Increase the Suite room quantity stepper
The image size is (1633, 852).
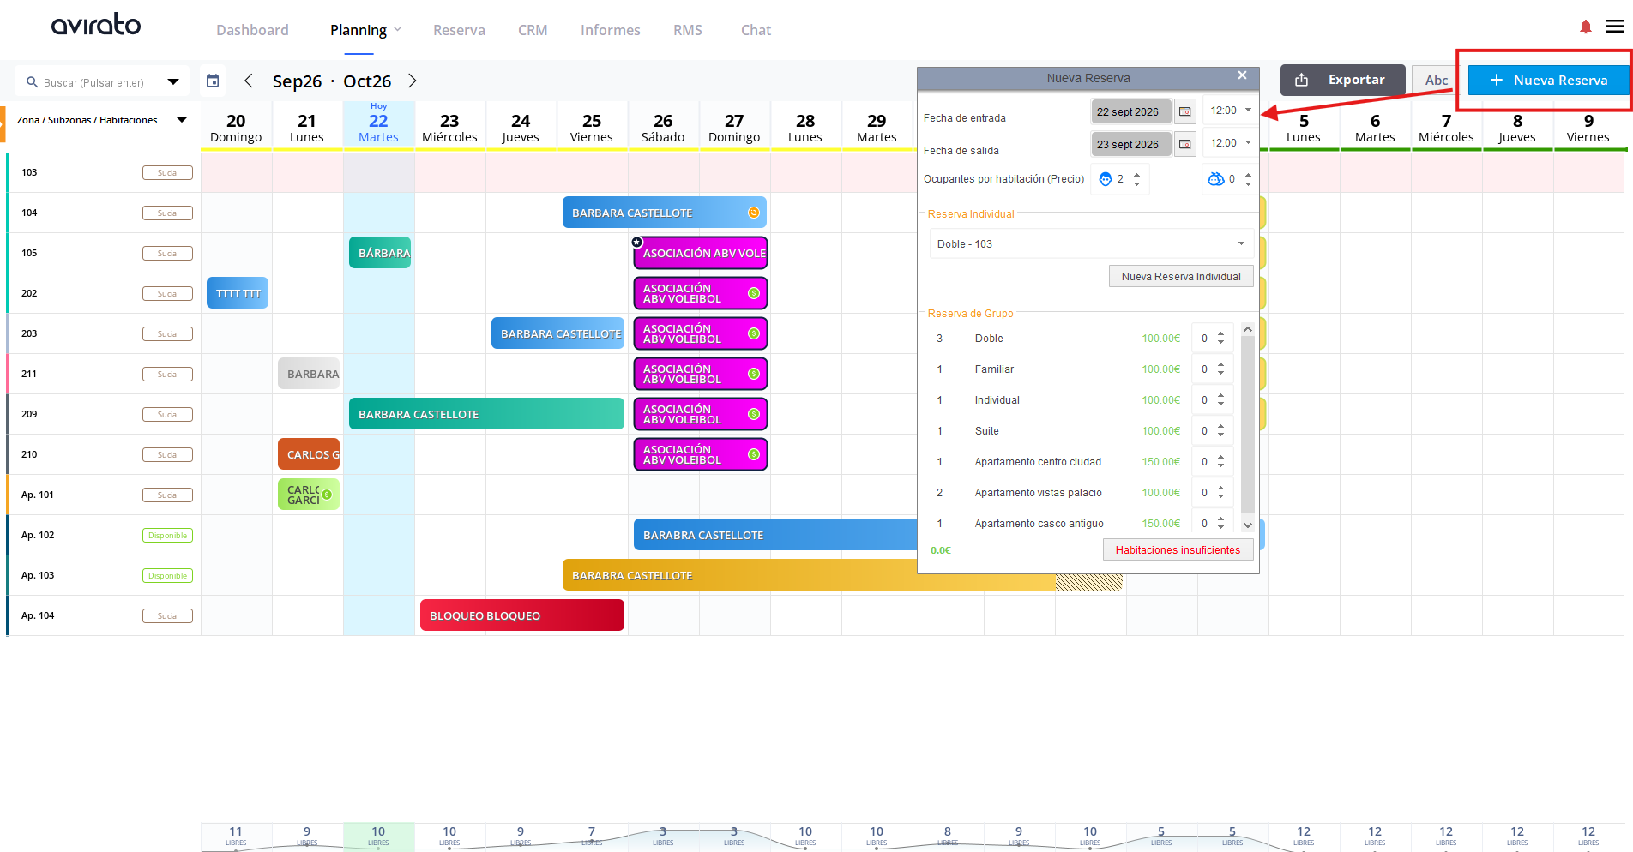(1220, 426)
